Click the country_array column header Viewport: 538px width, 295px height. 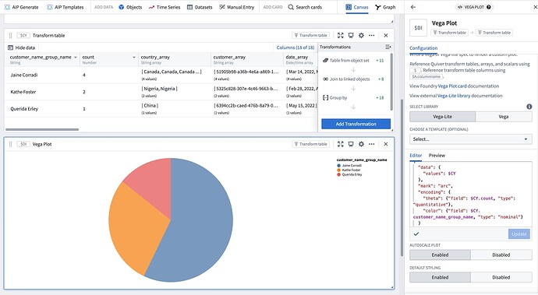coord(174,59)
